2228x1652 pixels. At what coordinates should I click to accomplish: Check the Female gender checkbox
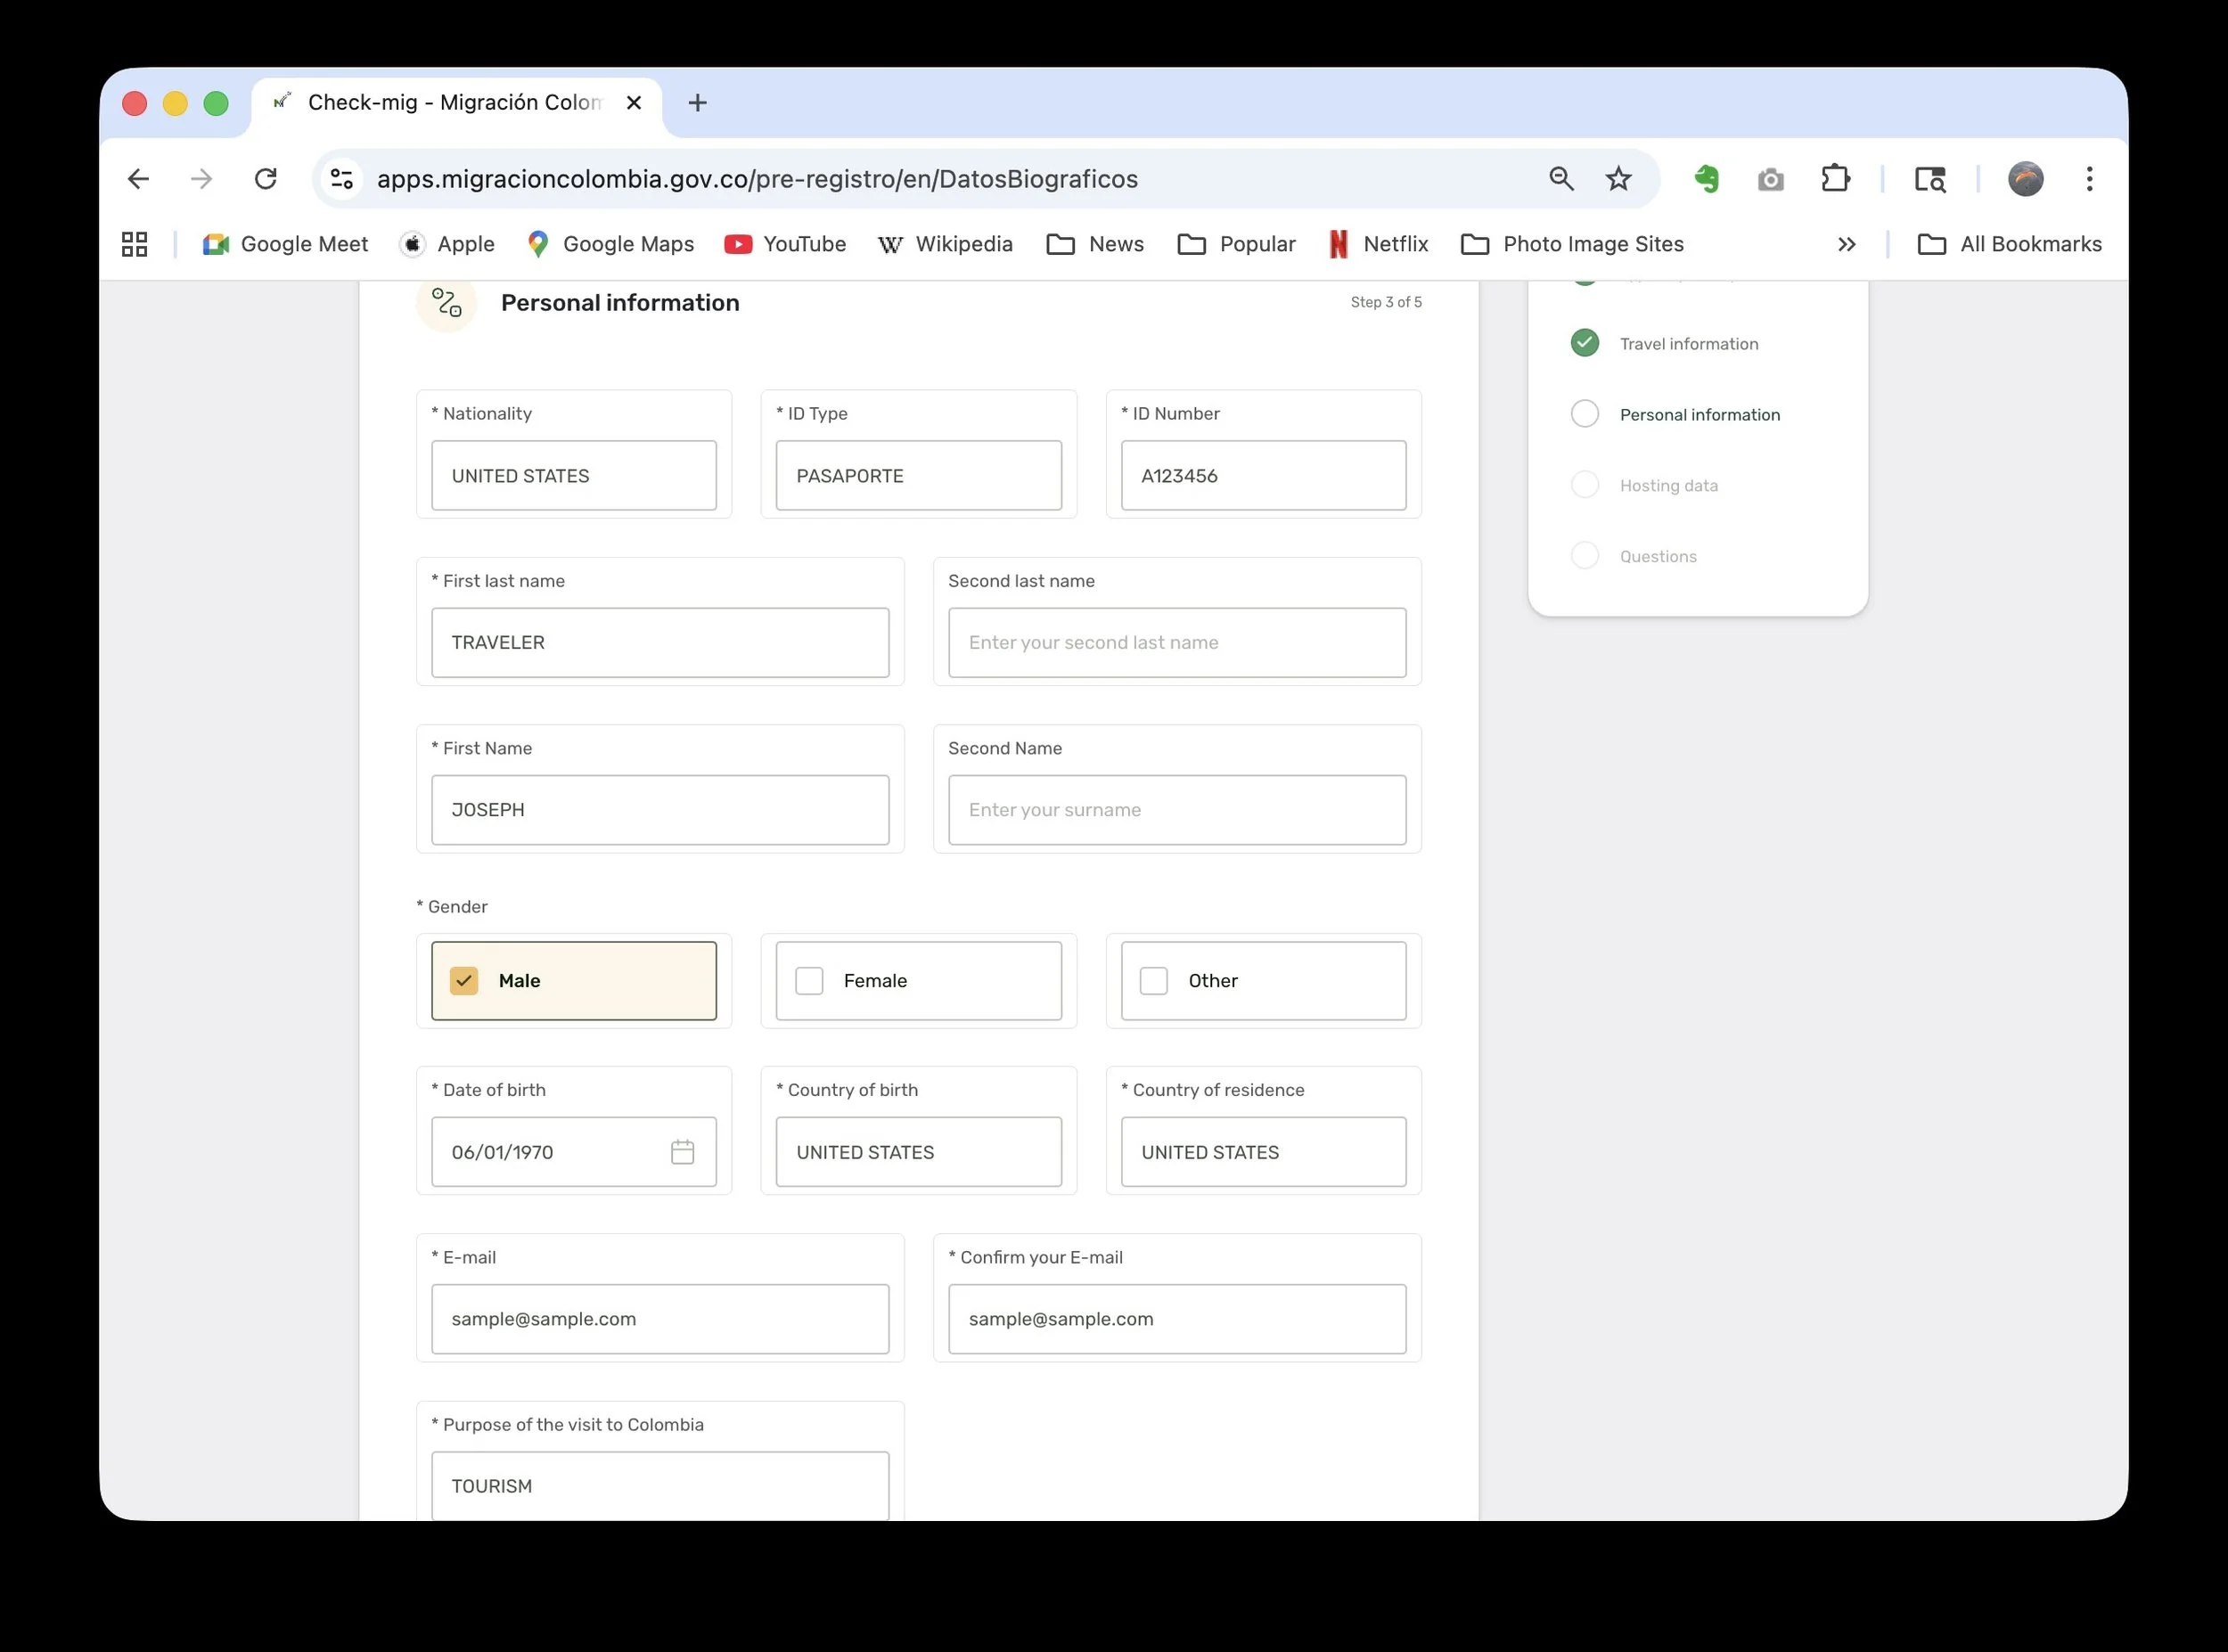click(809, 981)
